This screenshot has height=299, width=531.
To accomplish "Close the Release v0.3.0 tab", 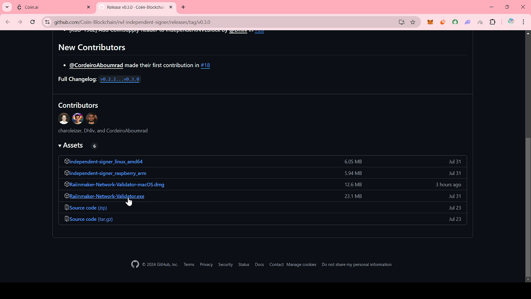I will (x=171, y=7).
